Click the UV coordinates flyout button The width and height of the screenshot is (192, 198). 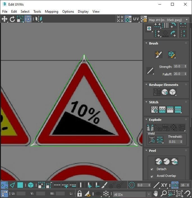[136, 19]
